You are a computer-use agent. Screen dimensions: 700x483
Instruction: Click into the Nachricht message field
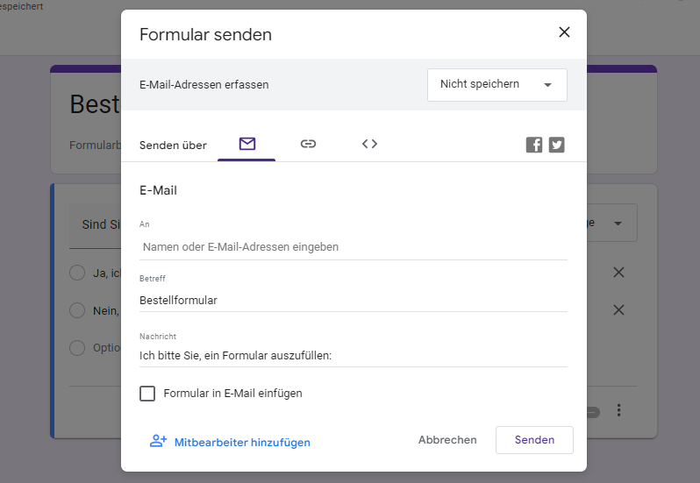point(353,356)
